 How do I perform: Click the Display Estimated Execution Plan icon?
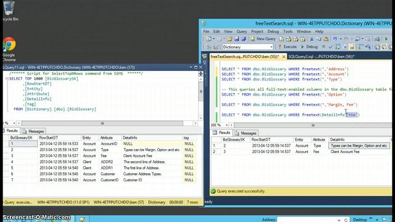(x=338, y=47)
